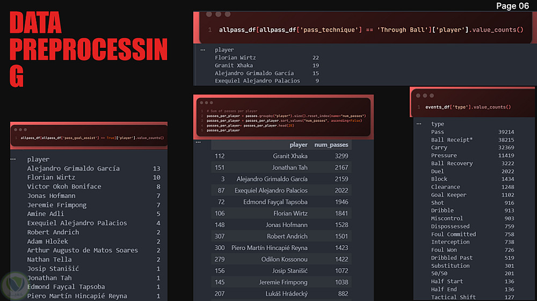Screen dimensions: 537x301
Task: Click the 'Miscontrol' event type
Action: tap(447, 218)
